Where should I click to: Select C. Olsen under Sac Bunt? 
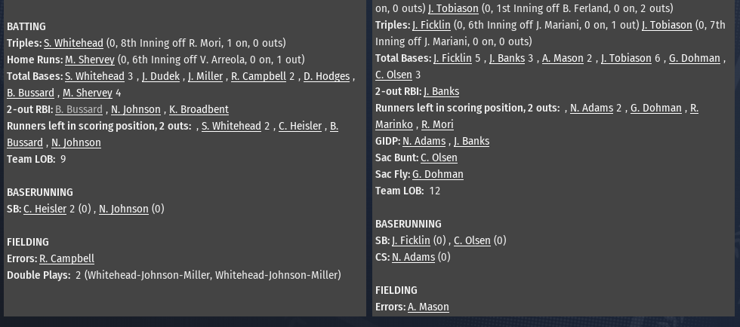[x=439, y=157]
